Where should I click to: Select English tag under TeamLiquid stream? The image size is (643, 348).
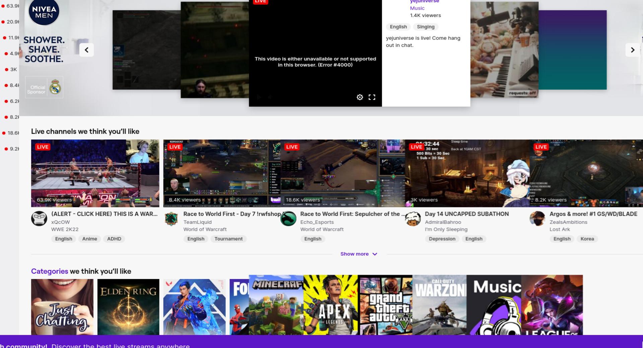pyautogui.click(x=196, y=239)
